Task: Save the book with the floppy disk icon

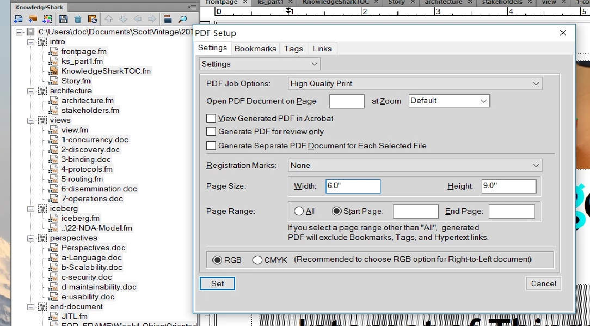Action: [x=63, y=19]
